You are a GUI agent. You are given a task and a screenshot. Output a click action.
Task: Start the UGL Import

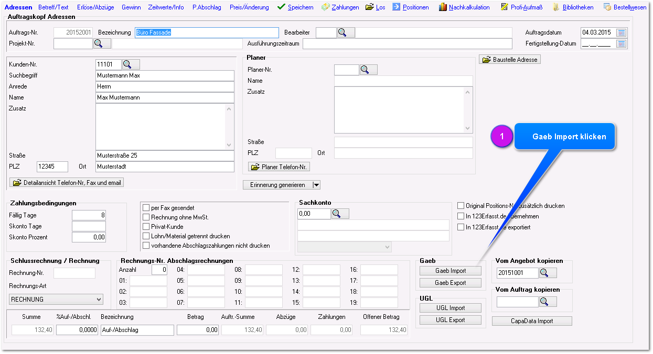(x=451, y=308)
